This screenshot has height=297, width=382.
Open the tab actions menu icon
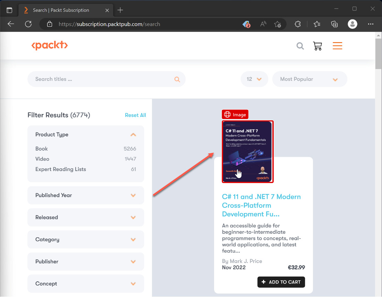point(9,10)
